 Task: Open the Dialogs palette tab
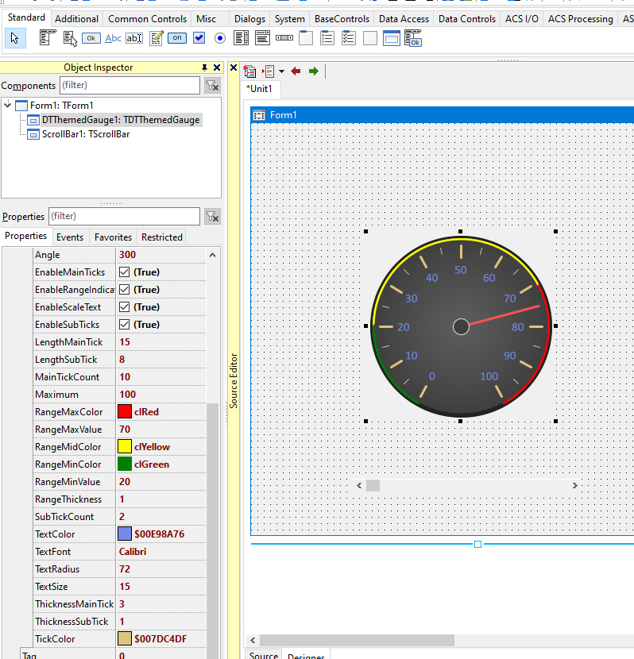click(x=249, y=19)
